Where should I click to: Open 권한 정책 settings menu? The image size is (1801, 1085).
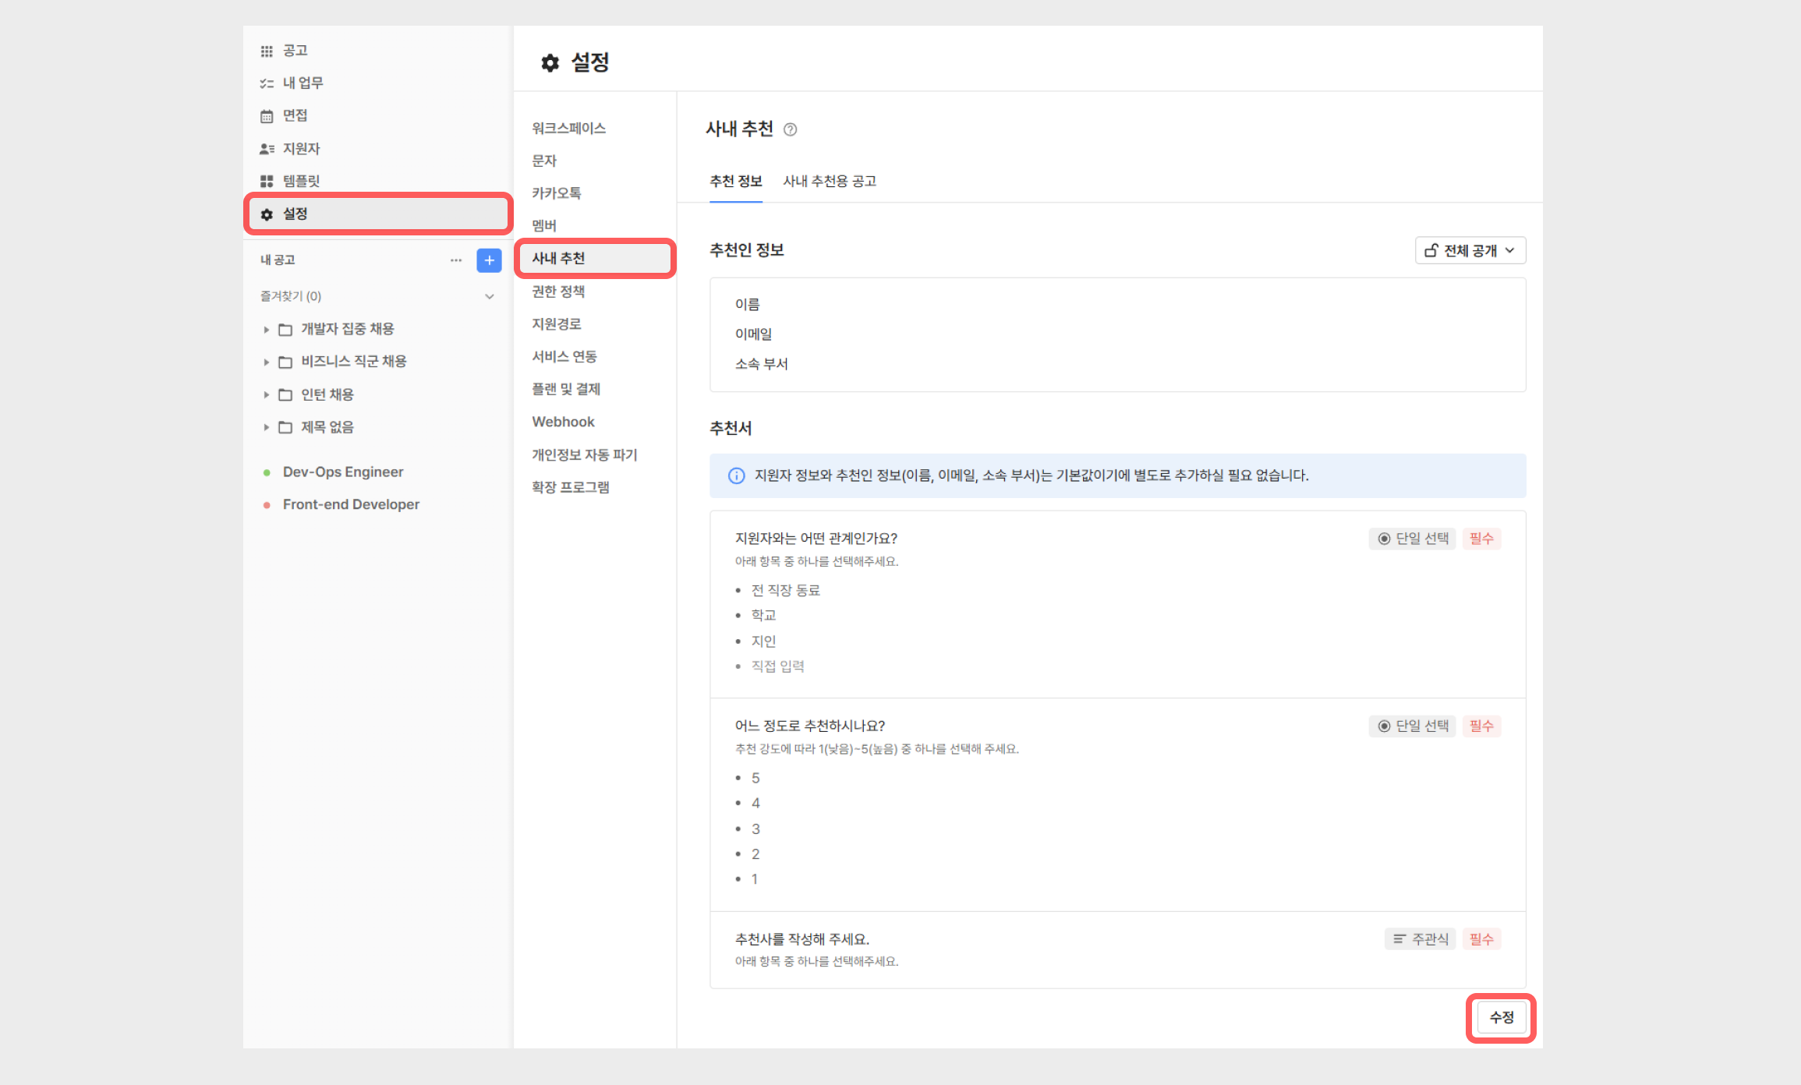coord(558,292)
